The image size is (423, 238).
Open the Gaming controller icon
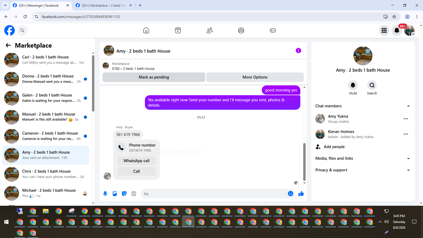273,30
